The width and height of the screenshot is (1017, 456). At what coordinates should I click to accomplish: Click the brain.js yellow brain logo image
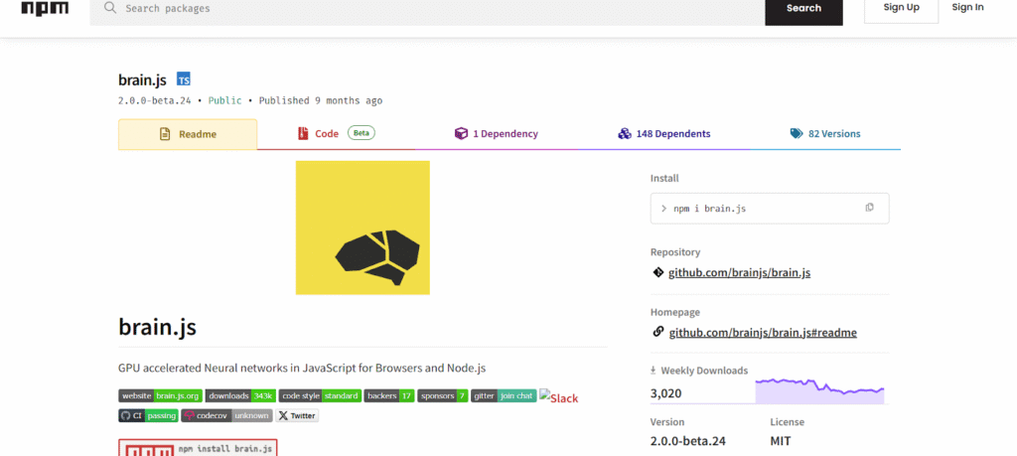(363, 228)
